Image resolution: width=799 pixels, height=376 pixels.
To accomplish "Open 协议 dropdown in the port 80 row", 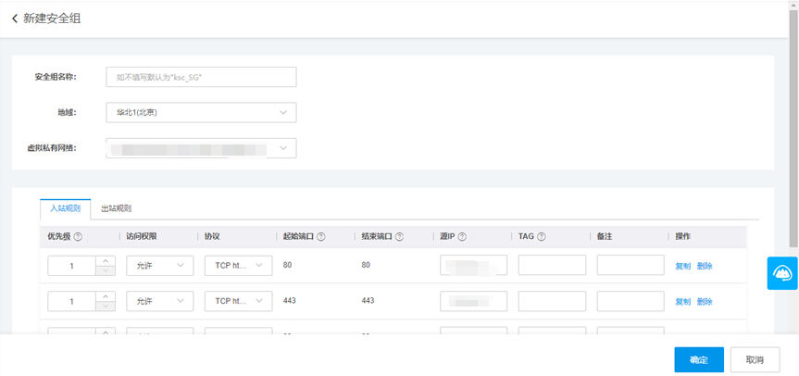I will [x=239, y=266].
